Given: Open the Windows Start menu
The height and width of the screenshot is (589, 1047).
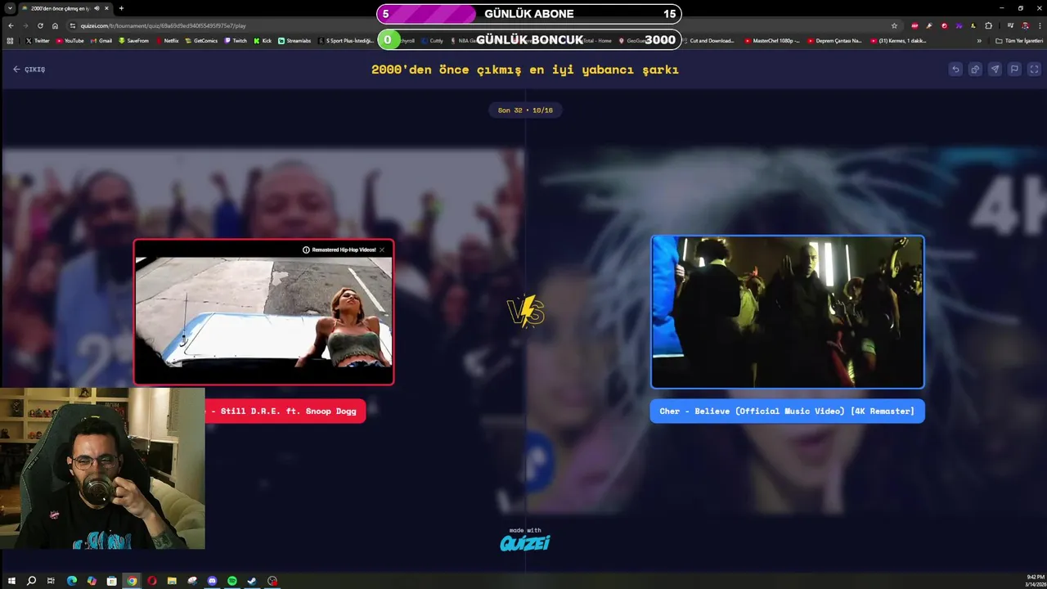Looking at the screenshot, I should pyautogui.click(x=11, y=581).
